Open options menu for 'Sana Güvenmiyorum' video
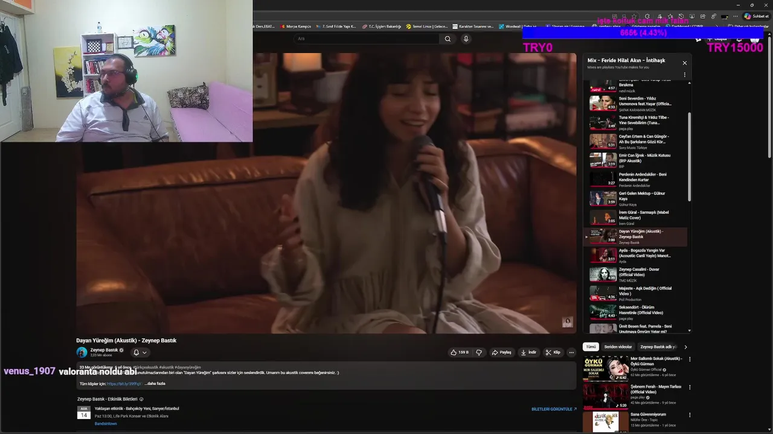This screenshot has height=434, width=773. [x=690, y=415]
